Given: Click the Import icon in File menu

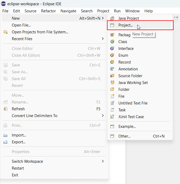Looking at the screenshot, I should click(x=6, y=135).
